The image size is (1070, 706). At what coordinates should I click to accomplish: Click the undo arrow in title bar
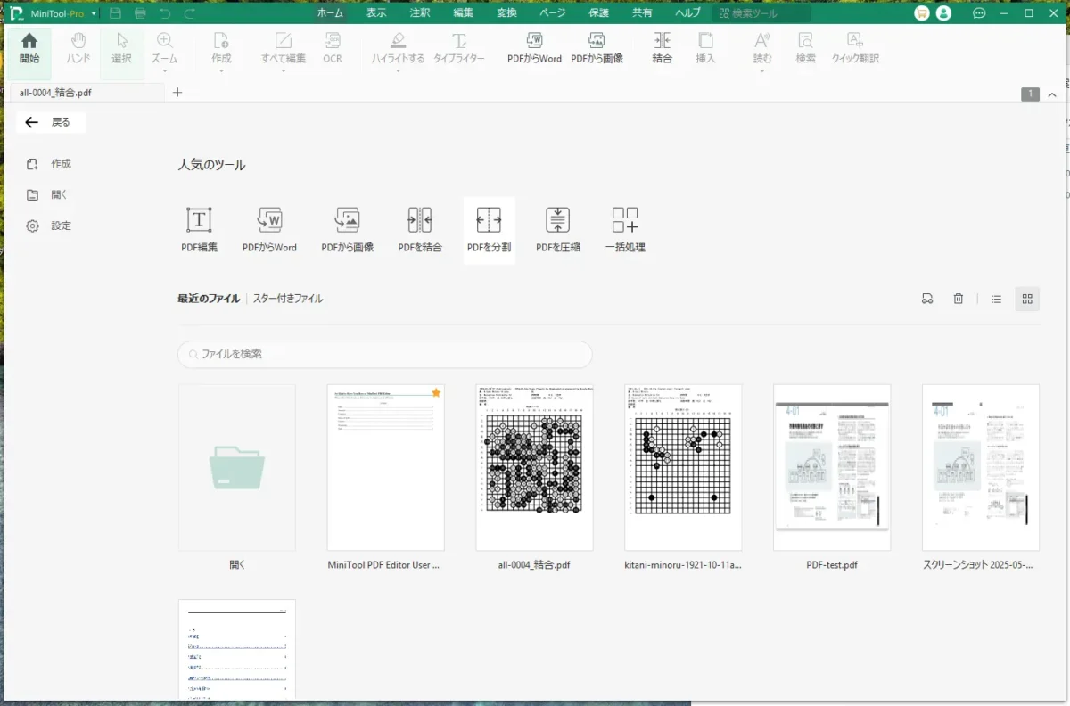click(x=165, y=13)
